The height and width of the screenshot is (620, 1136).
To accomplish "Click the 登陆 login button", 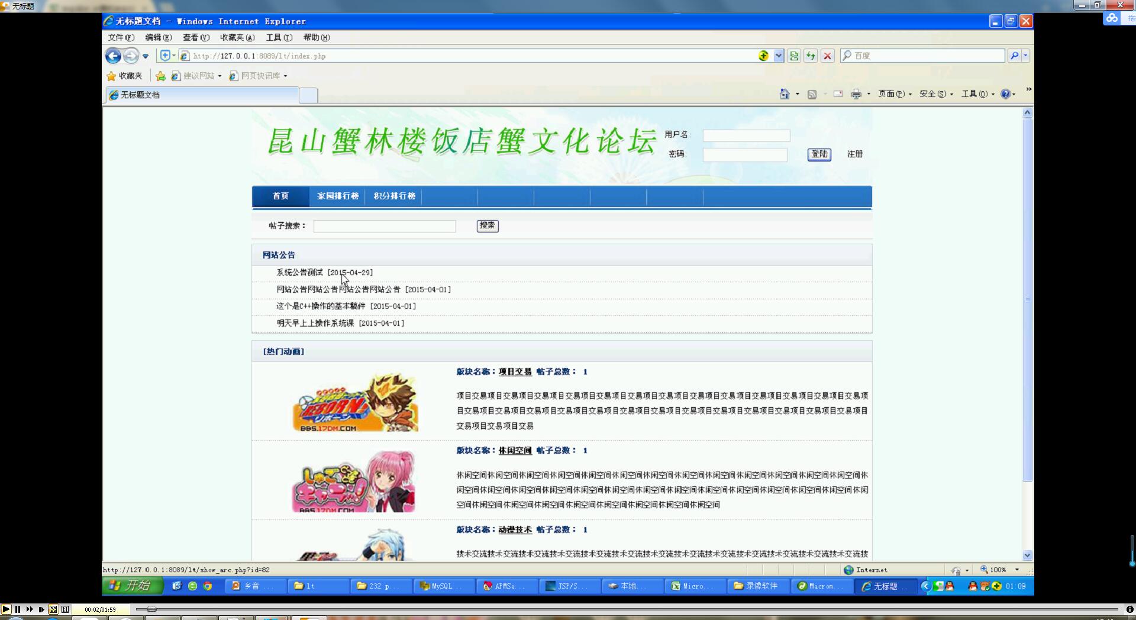I will click(819, 154).
